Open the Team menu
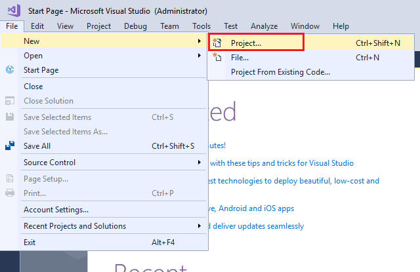The height and width of the screenshot is (272, 420). click(x=169, y=26)
